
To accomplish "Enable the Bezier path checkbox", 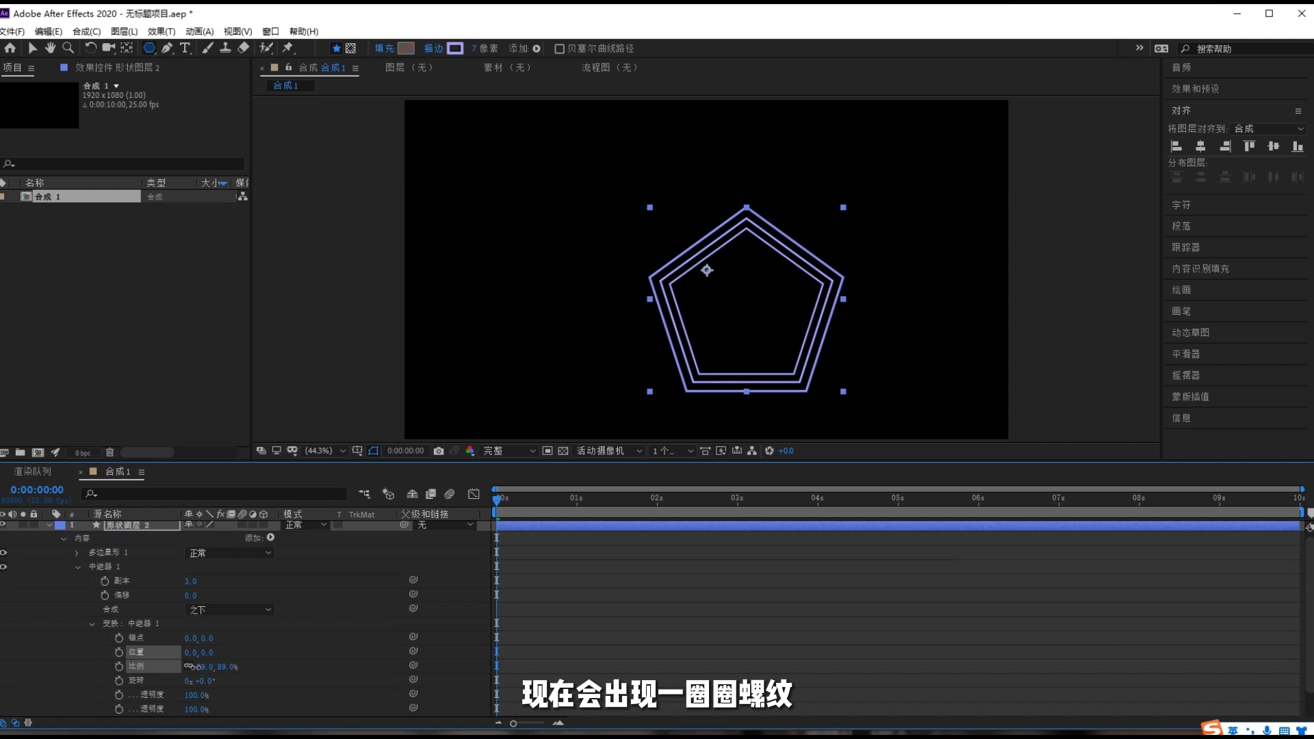I will (x=559, y=49).
